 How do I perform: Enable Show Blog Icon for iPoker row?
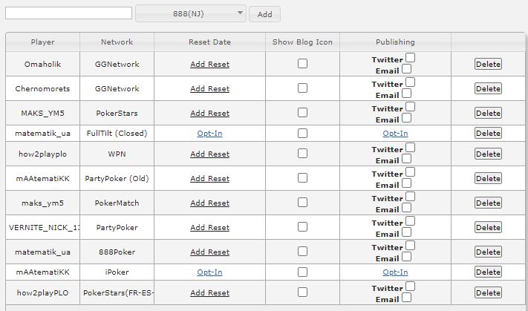coord(302,272)
